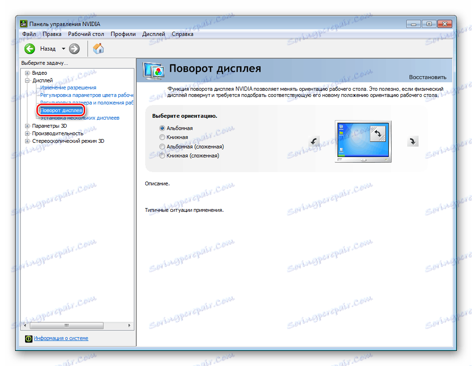Open Изменение разрешения task
The width and height of the screenshot is (472, 366).
68,87
